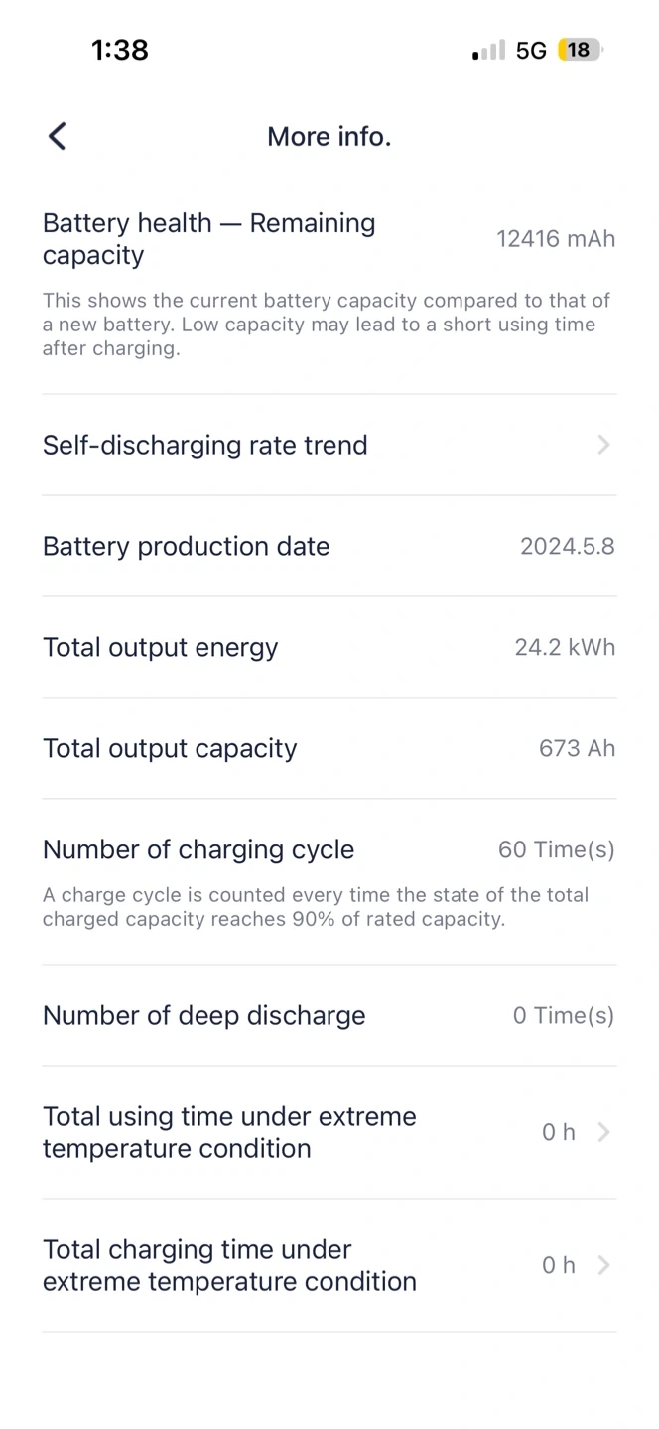Tap the Battery health Remaining capacity heading
Viewport: 659px width, 1429px height.
tap(208, 239)
